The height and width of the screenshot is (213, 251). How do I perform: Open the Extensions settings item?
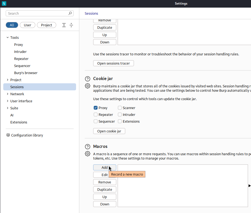19,122
